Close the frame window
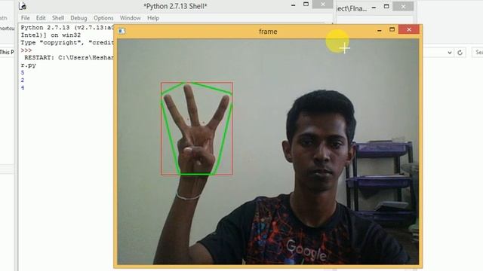The image size is (483, 271). pos(409,29)
